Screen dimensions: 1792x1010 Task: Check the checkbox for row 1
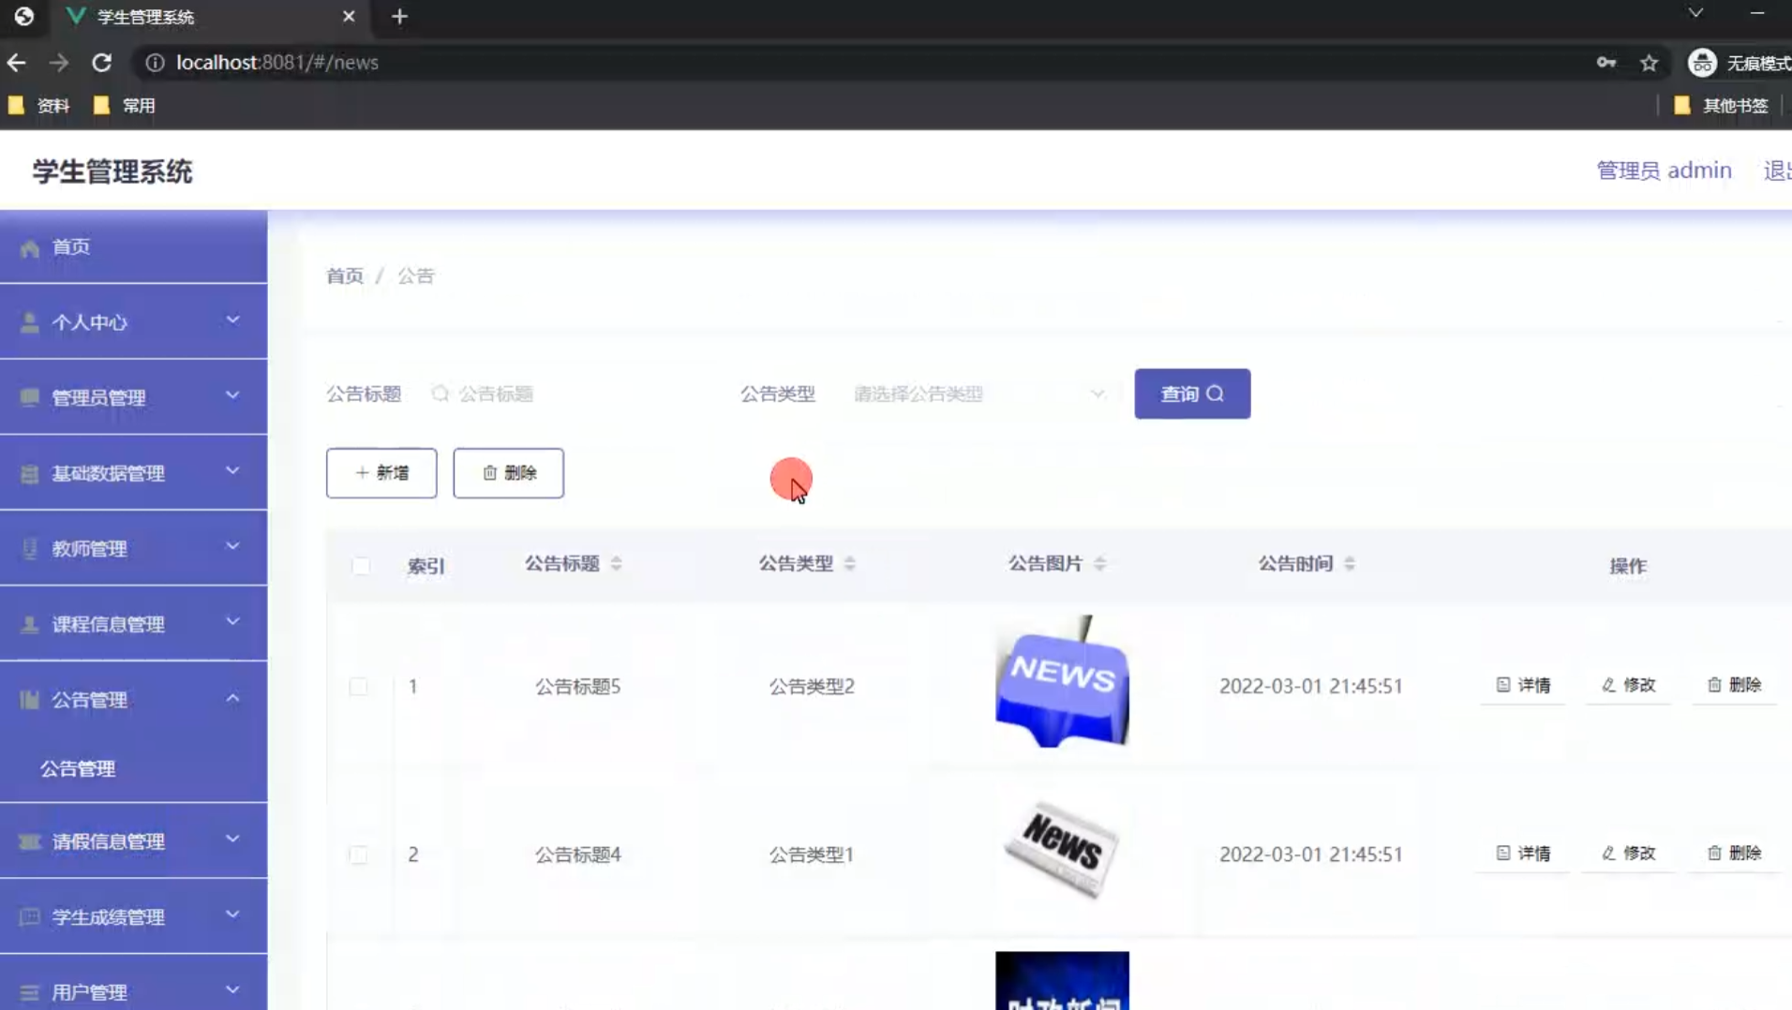pyautogui.click(x=359, y=686)
